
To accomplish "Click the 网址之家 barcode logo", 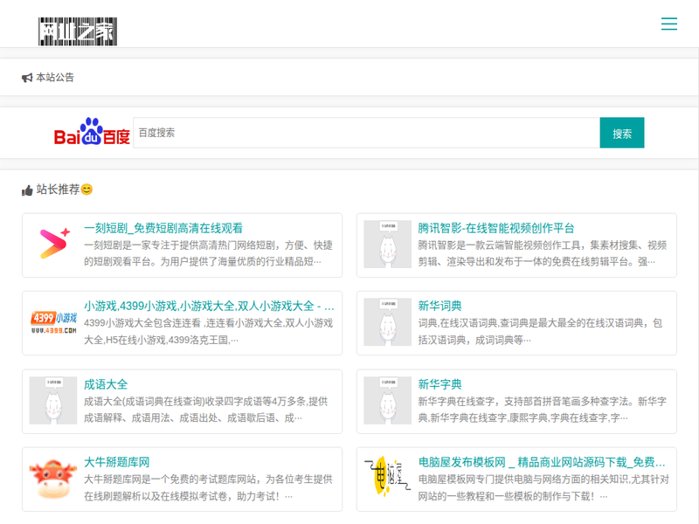I will tap(78, 31).
